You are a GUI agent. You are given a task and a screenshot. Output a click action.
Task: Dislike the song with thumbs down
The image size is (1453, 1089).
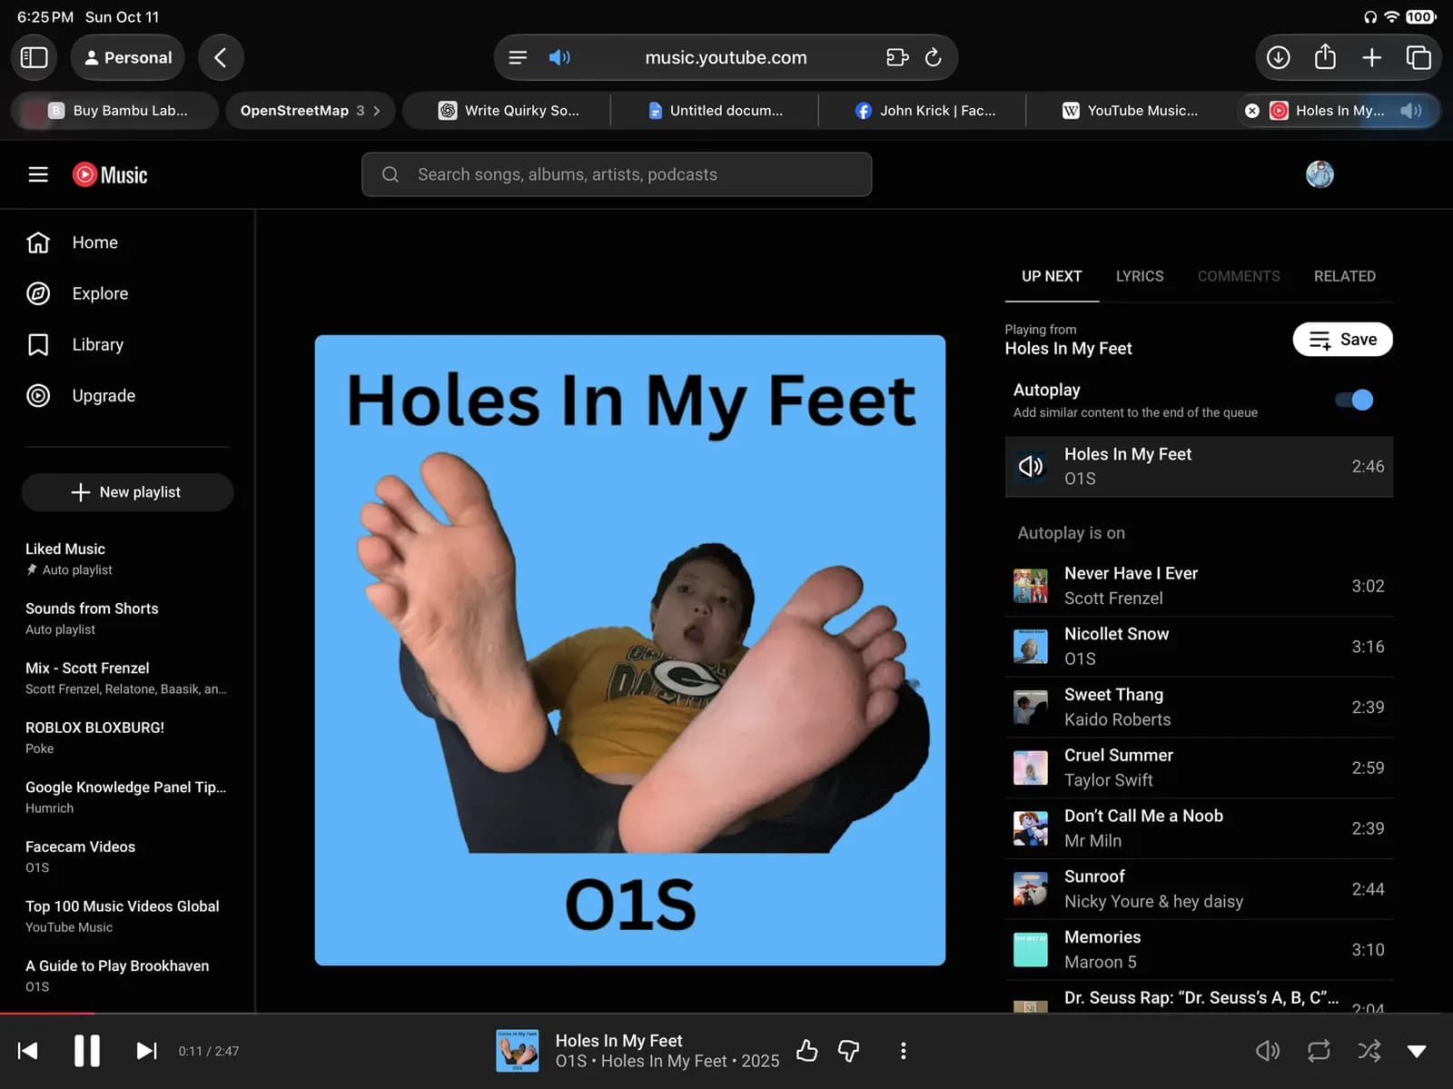coord(848,1051)
